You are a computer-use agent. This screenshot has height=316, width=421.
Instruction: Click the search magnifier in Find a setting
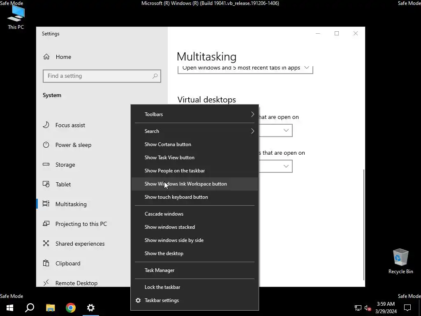(x=155, y=76)
